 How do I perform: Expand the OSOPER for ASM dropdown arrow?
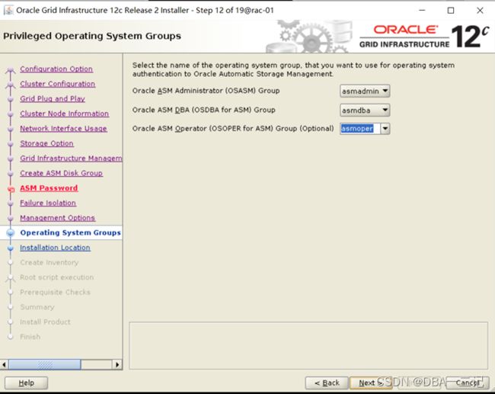coord(385,129)
